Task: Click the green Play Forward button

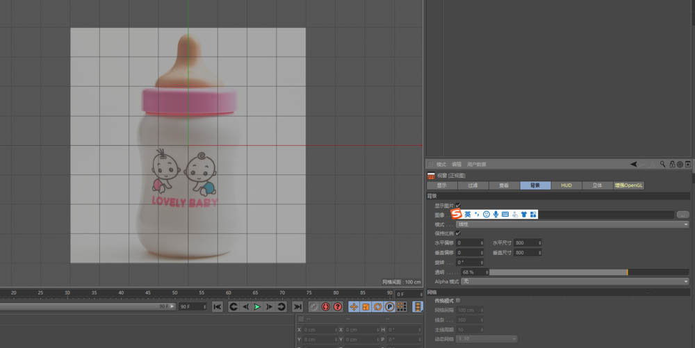Action: click(x=257, y=306)
